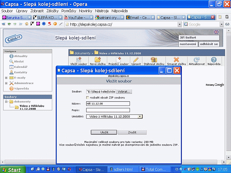The width and height of the screenshot is (231, 173).
Task: Download folder via Stáhnout složku icon
Action: [154, 60]
